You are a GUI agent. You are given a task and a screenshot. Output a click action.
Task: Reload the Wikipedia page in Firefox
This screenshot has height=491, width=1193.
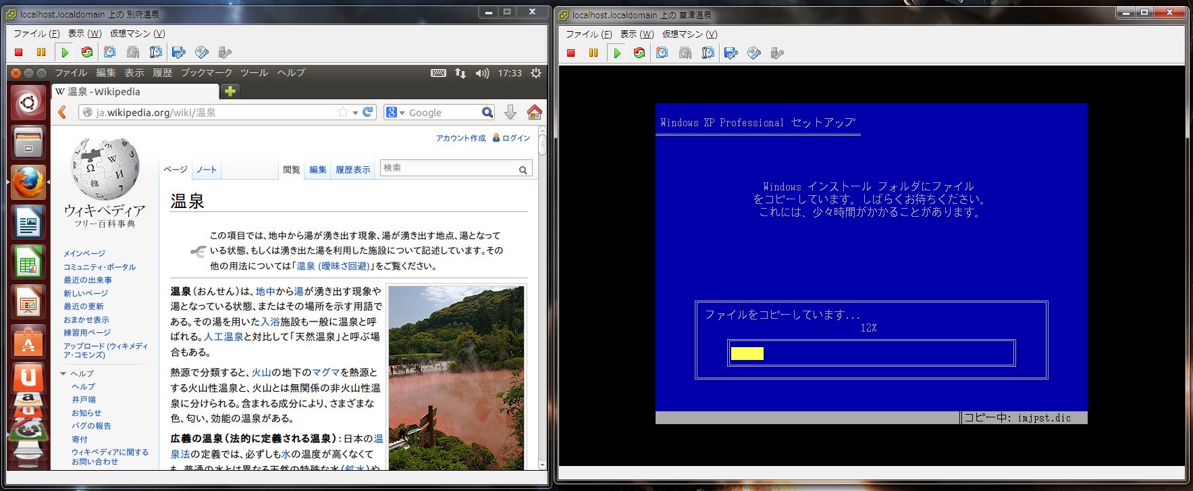368,112
